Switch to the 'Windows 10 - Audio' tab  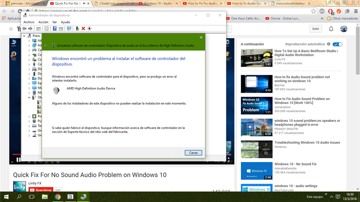click(x=157, y=4)
